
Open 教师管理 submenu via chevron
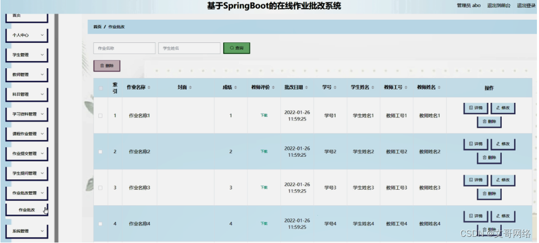(42, 74)
